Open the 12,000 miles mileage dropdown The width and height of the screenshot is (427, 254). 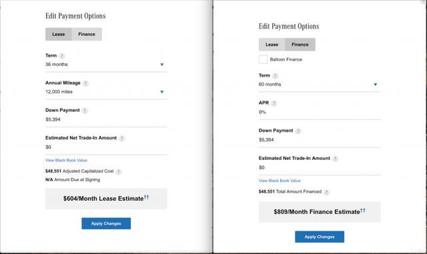point(106,92)
